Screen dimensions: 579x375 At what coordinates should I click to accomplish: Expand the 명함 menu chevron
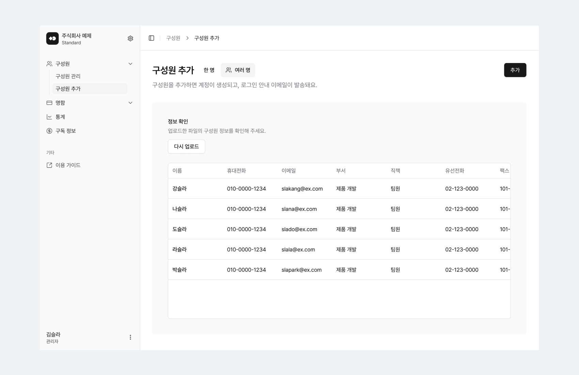(130, 103)
